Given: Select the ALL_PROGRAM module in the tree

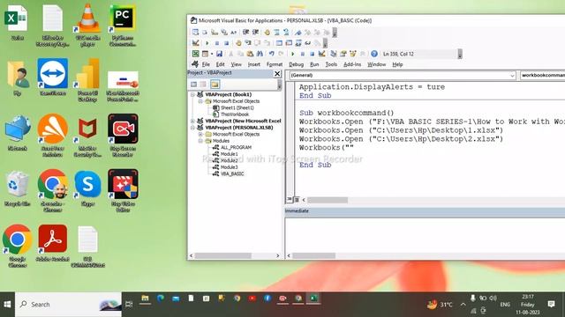Looking at the screenshot, I should pyautogui.click(x=236, y=147).
